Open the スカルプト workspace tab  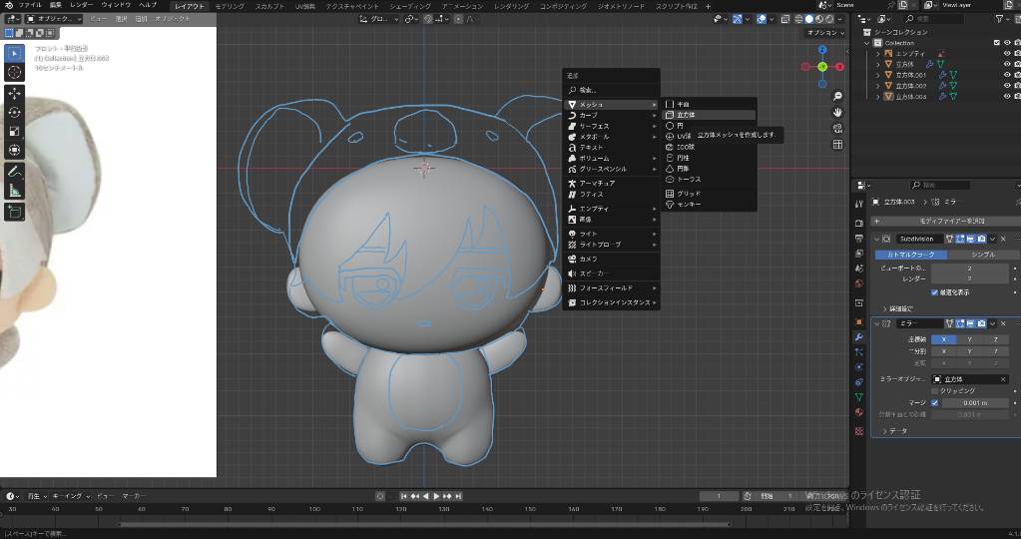pyautogui.click(x=268, y=6)
